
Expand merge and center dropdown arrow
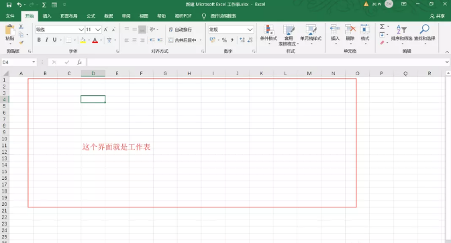click(x=201, y=40)
